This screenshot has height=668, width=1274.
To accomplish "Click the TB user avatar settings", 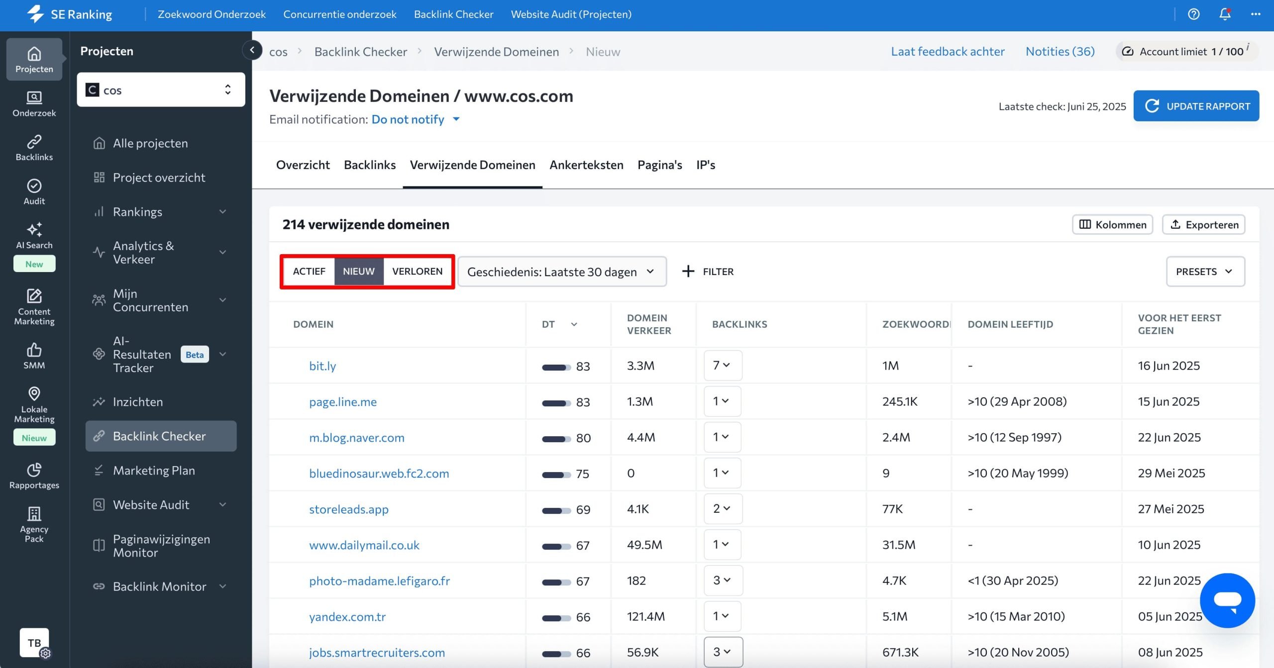I will (34, 643).
